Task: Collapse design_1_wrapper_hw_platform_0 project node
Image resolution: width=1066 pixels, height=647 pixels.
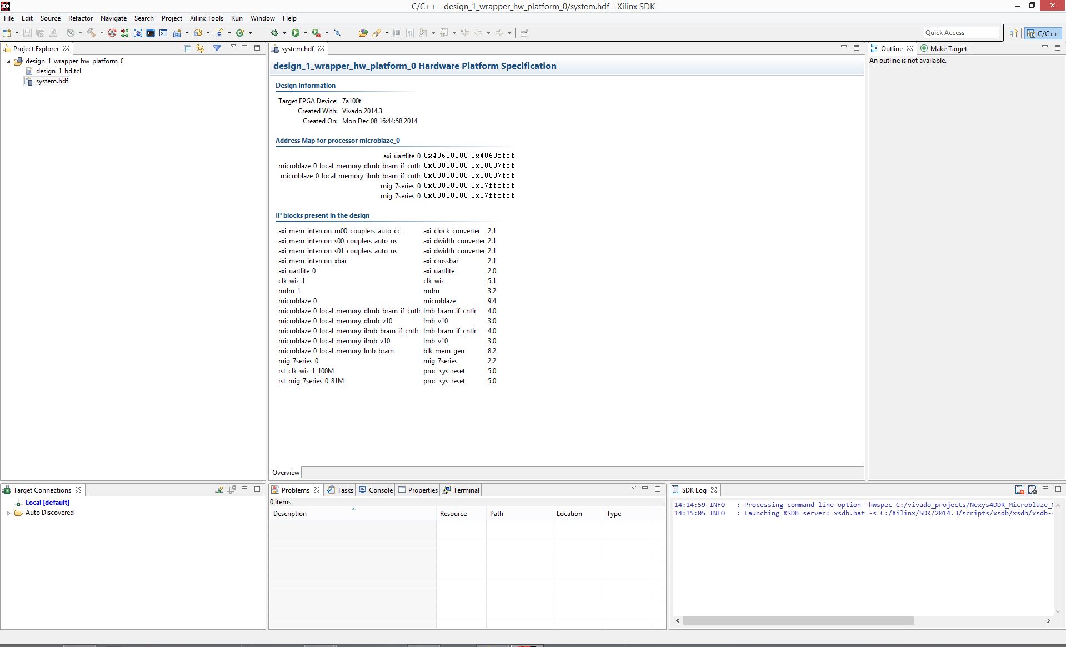Action: coord(8,62)
